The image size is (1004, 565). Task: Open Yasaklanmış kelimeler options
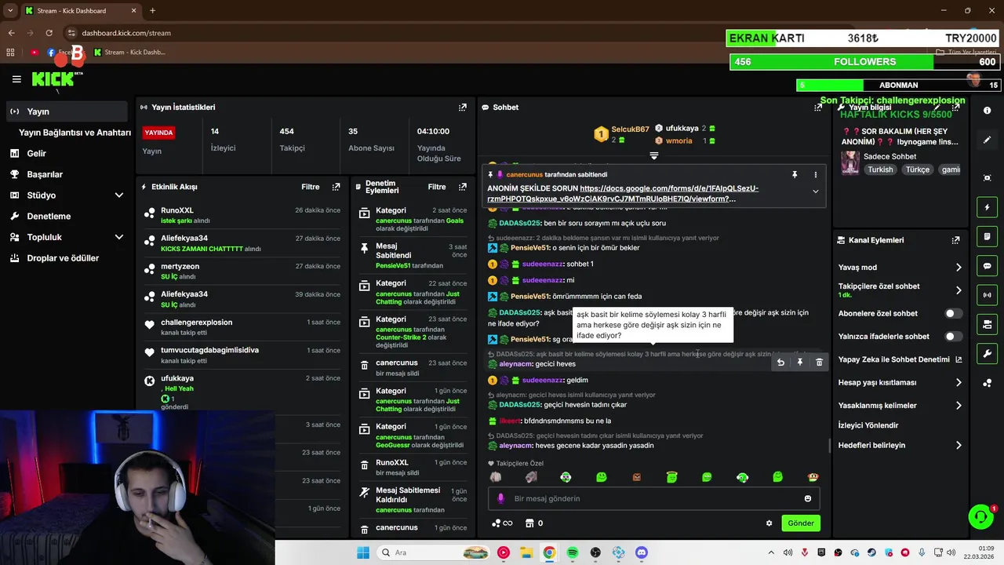pyautogui.click(x=900, y=406)
